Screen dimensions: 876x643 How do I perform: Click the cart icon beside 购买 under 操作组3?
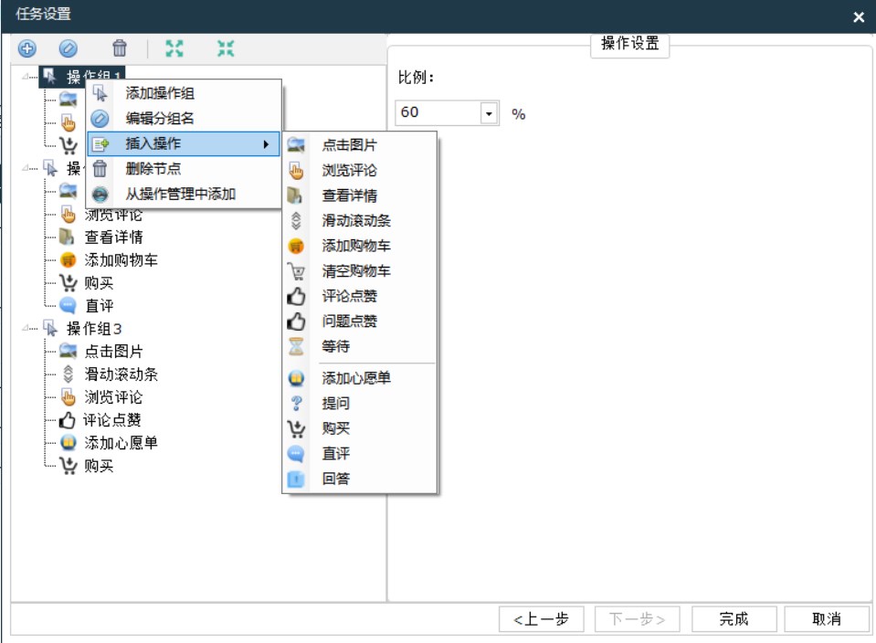tap(69, 465)
